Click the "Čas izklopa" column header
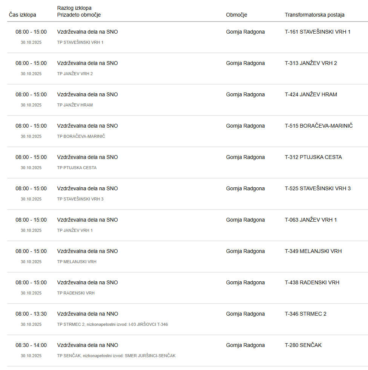The height and width of the screenshot is (370, 368). tap(23, 15)
